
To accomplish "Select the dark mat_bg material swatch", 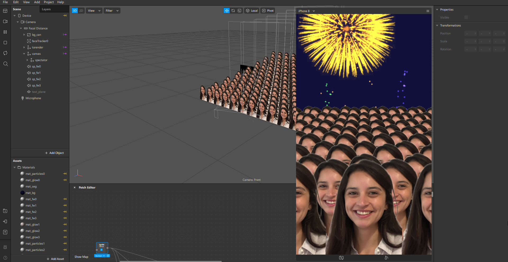I will (x=22, y=193).
